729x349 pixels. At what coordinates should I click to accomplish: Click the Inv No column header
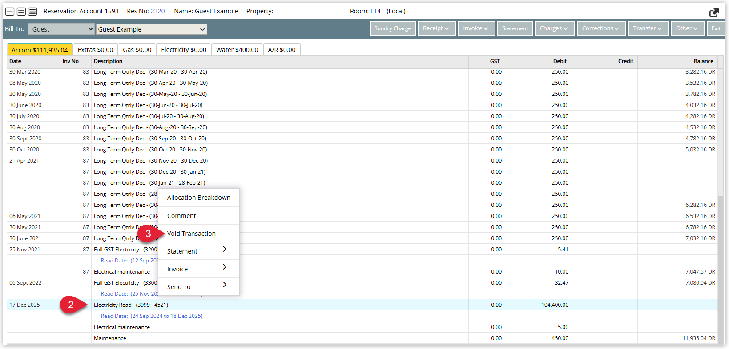click(x=76, y=61)
